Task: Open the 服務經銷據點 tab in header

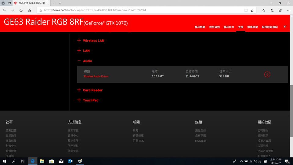Action: [x=269, y=27]
